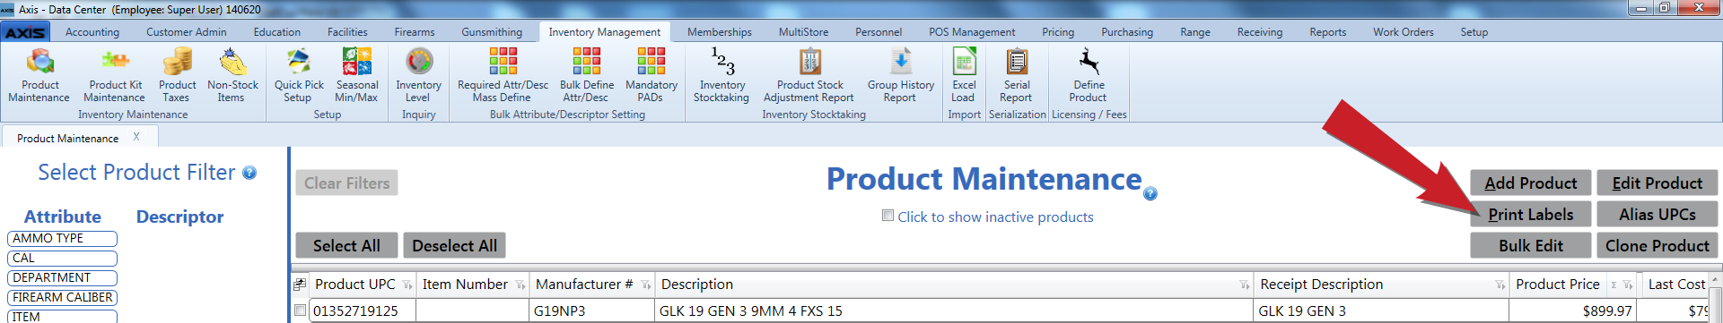The height and width of the screenshot is (323, 1723).
Task: Open Product Stock Adjustment Report
Action: pyautogui.click(x=809, y=75)
